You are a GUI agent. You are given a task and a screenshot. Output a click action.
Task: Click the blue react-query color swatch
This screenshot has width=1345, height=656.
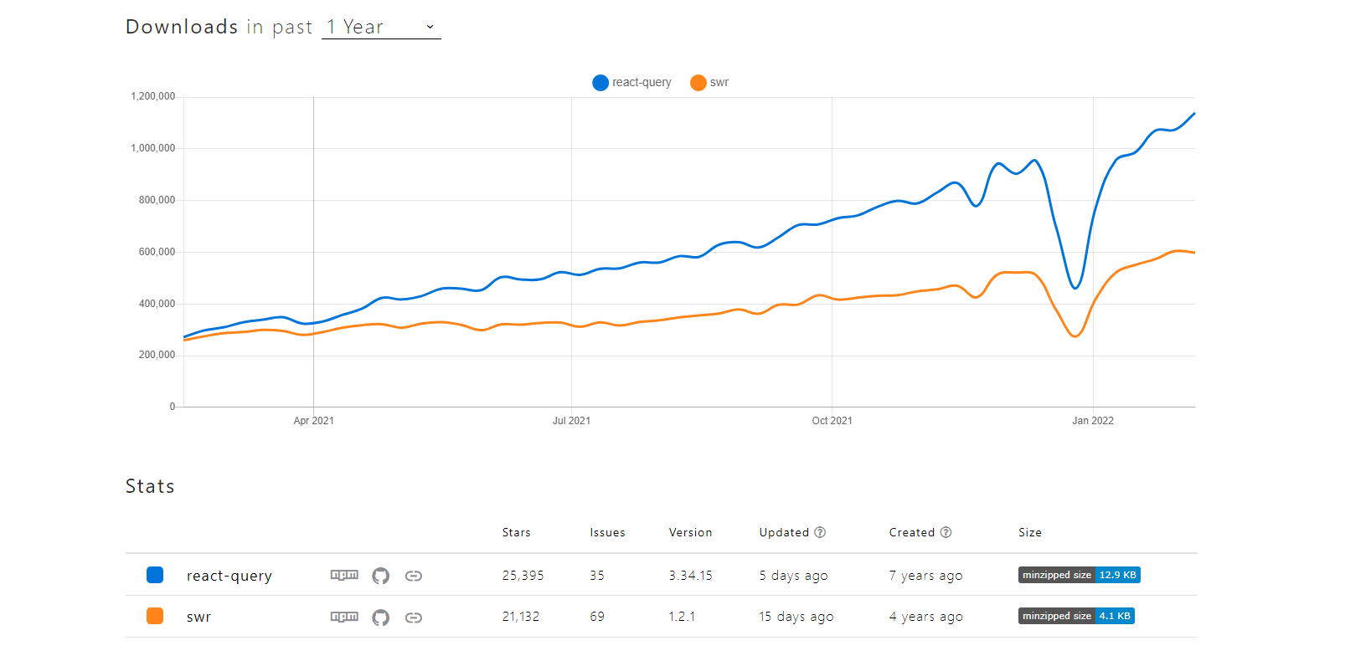[155, 575]
